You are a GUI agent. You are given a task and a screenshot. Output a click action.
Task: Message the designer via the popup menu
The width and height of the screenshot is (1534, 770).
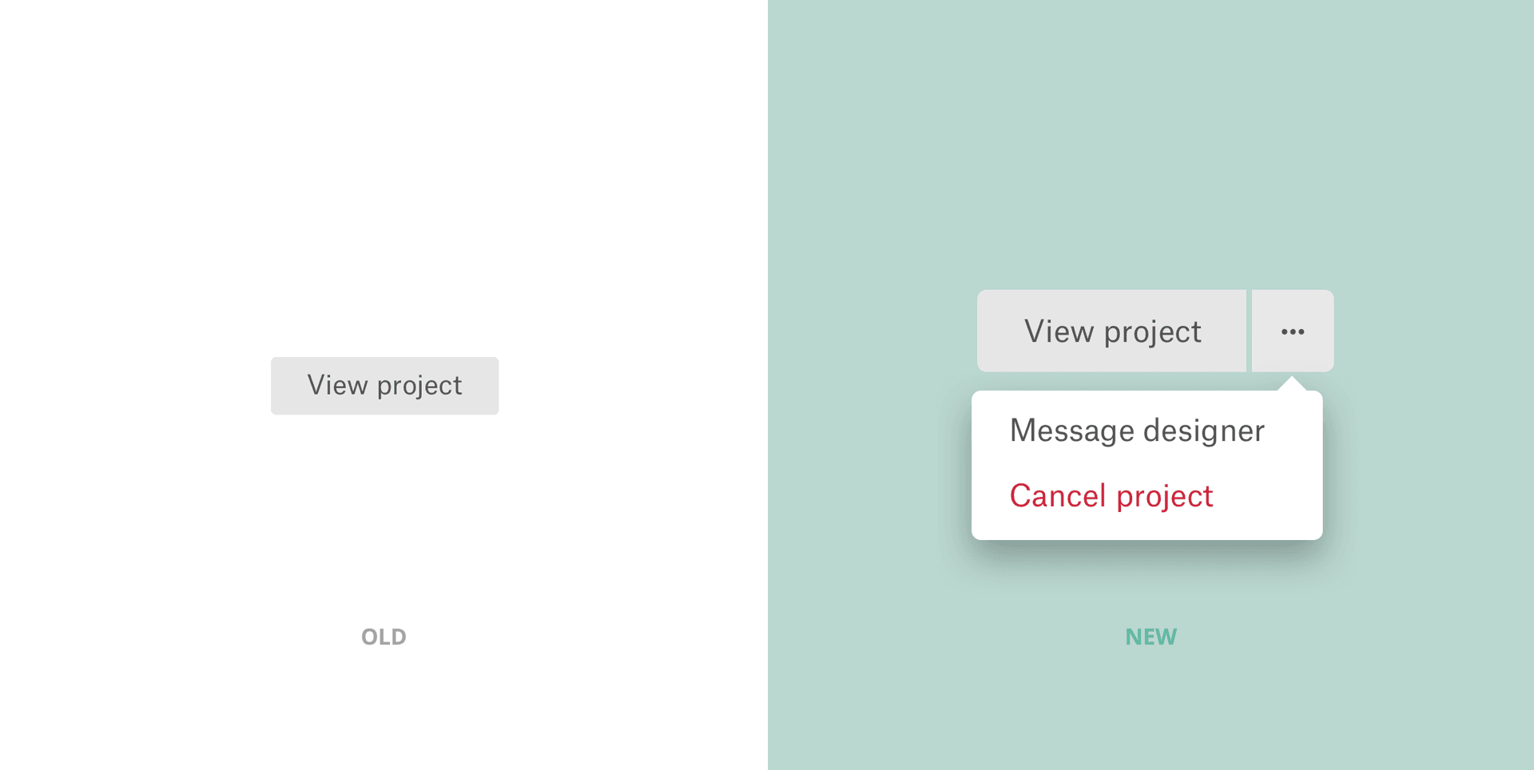point(1137,431)
